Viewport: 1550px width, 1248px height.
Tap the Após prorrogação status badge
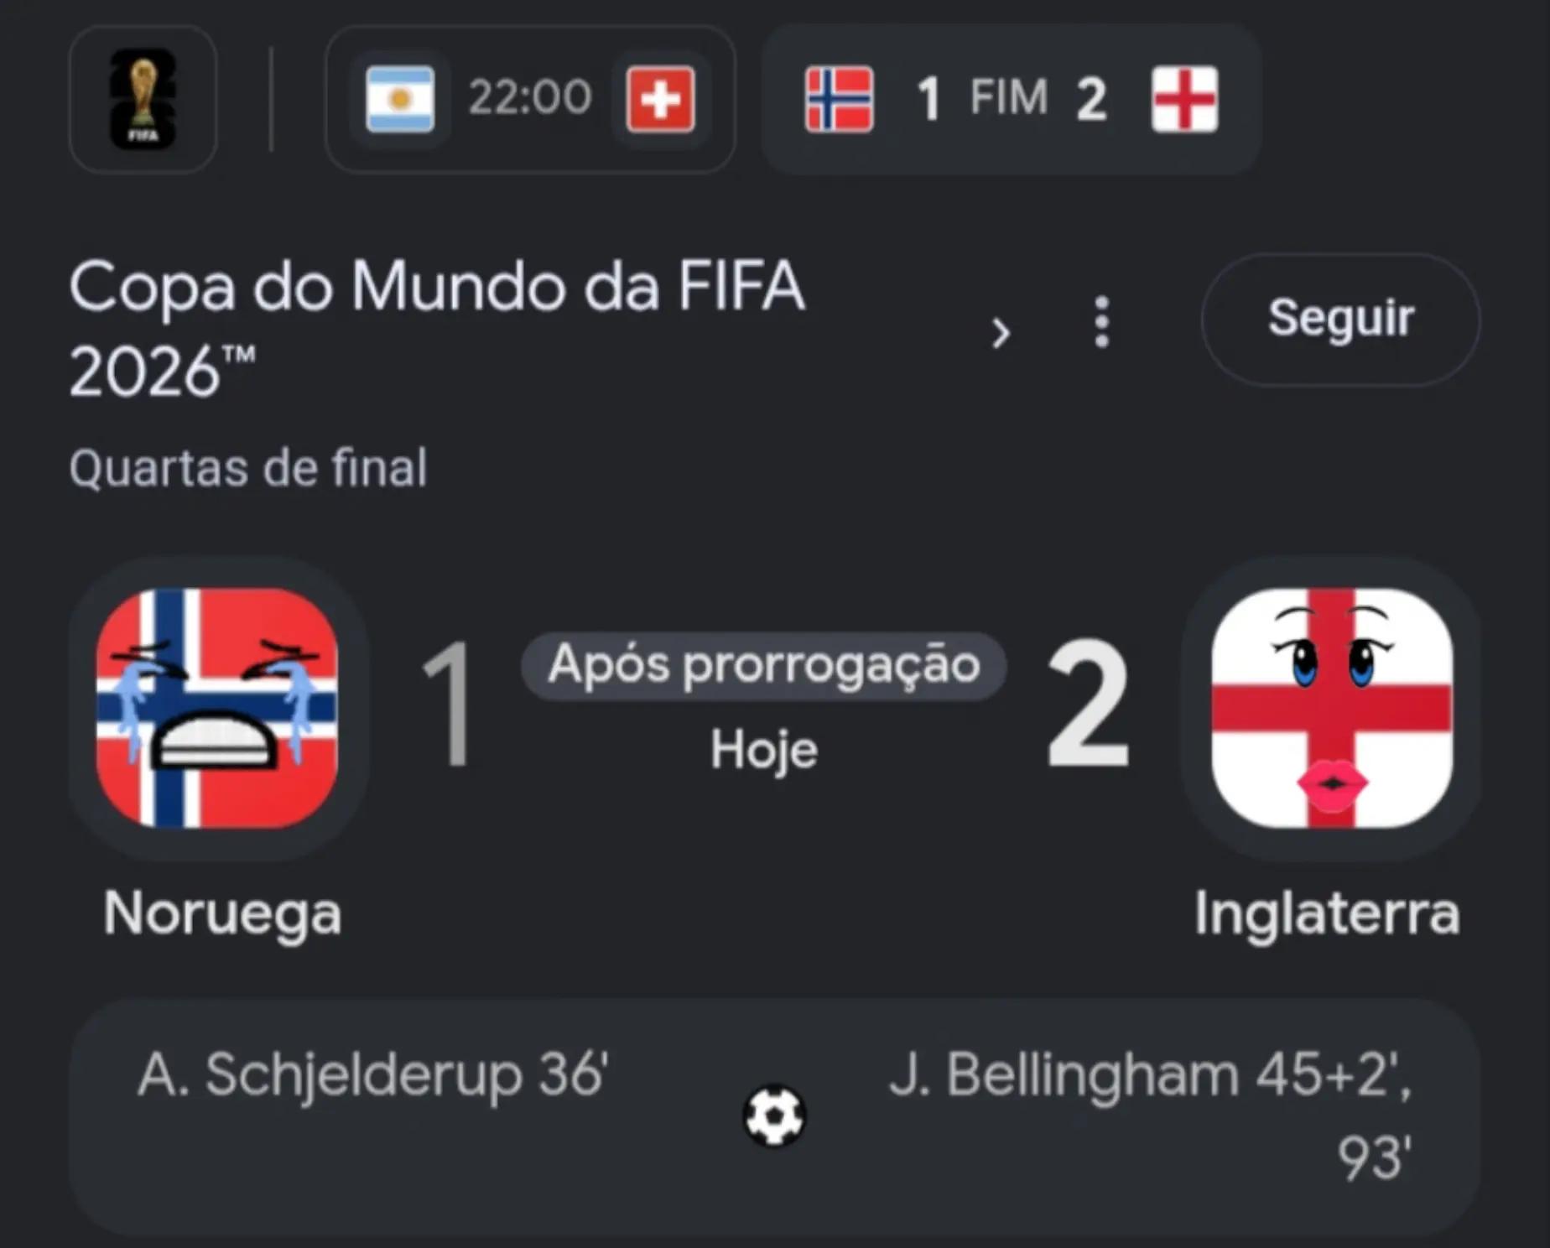pyautogui.click(x=763, y=666)
